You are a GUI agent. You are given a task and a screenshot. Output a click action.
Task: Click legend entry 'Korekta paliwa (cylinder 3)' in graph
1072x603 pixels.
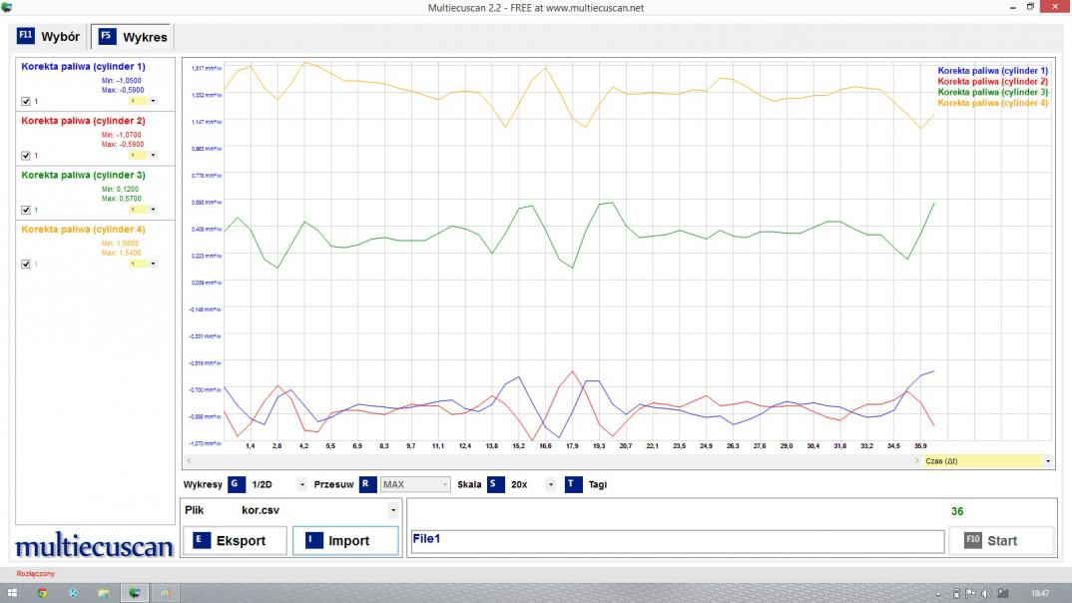pos(993,92)
